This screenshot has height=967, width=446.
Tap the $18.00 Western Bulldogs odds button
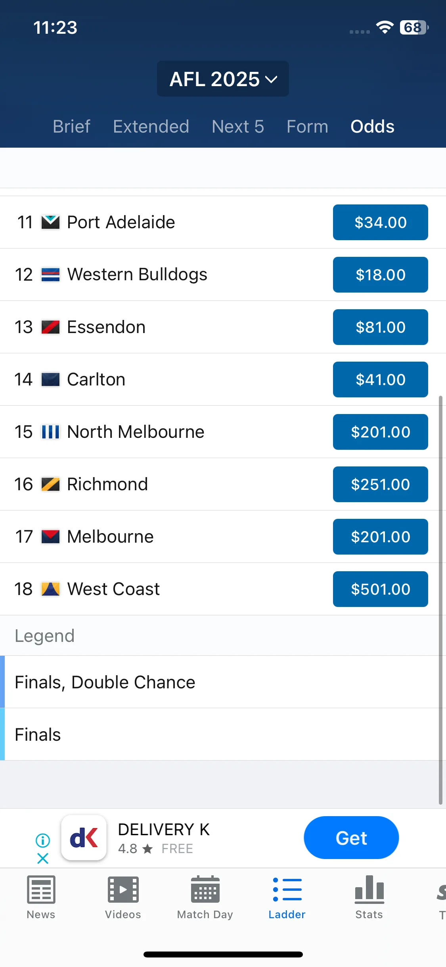tap(381, 275)
